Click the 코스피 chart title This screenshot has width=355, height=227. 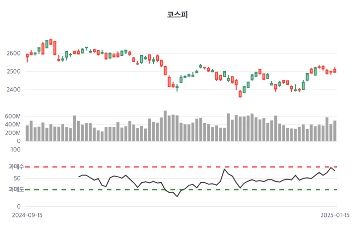coord(177,15)
